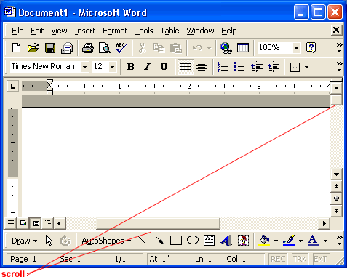This screenshot has width=347, height=277.
Task: Open the font size 12 dropdown
Action: click(112, 67)
